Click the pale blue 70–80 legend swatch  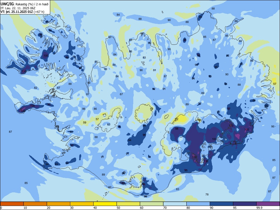coord(175,204)
